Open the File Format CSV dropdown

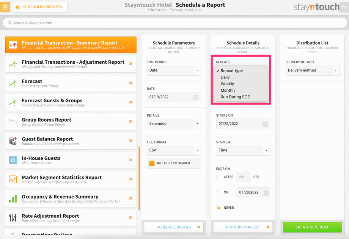coord(174,150)
